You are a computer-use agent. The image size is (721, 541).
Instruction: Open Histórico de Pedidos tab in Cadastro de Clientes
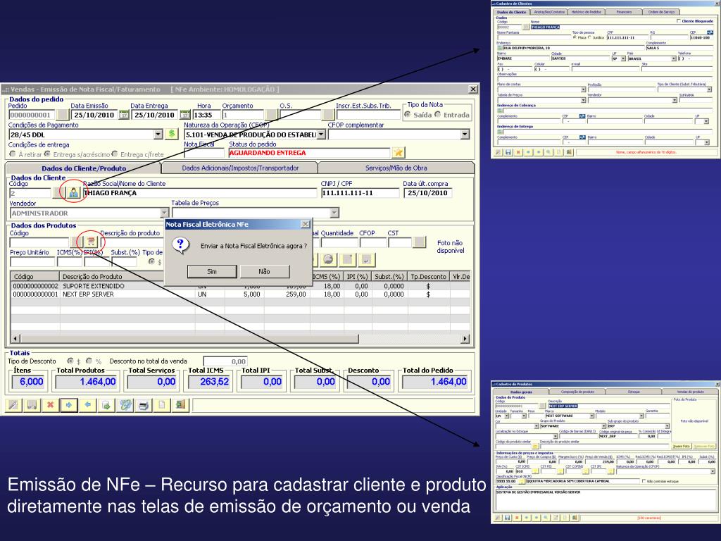click(x=587, y=12)
